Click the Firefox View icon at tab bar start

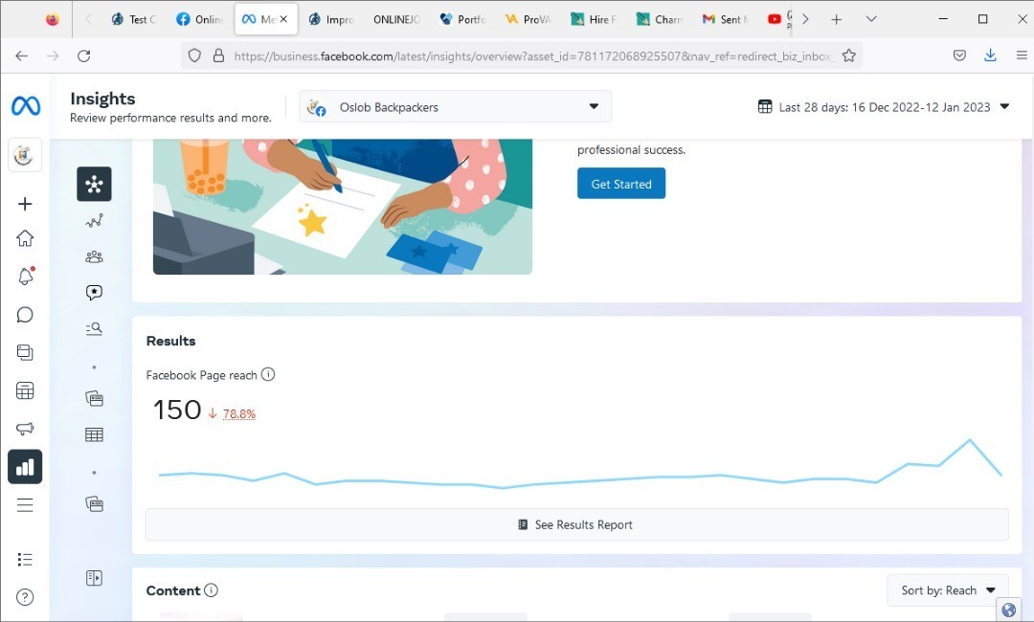pos(52,19)
